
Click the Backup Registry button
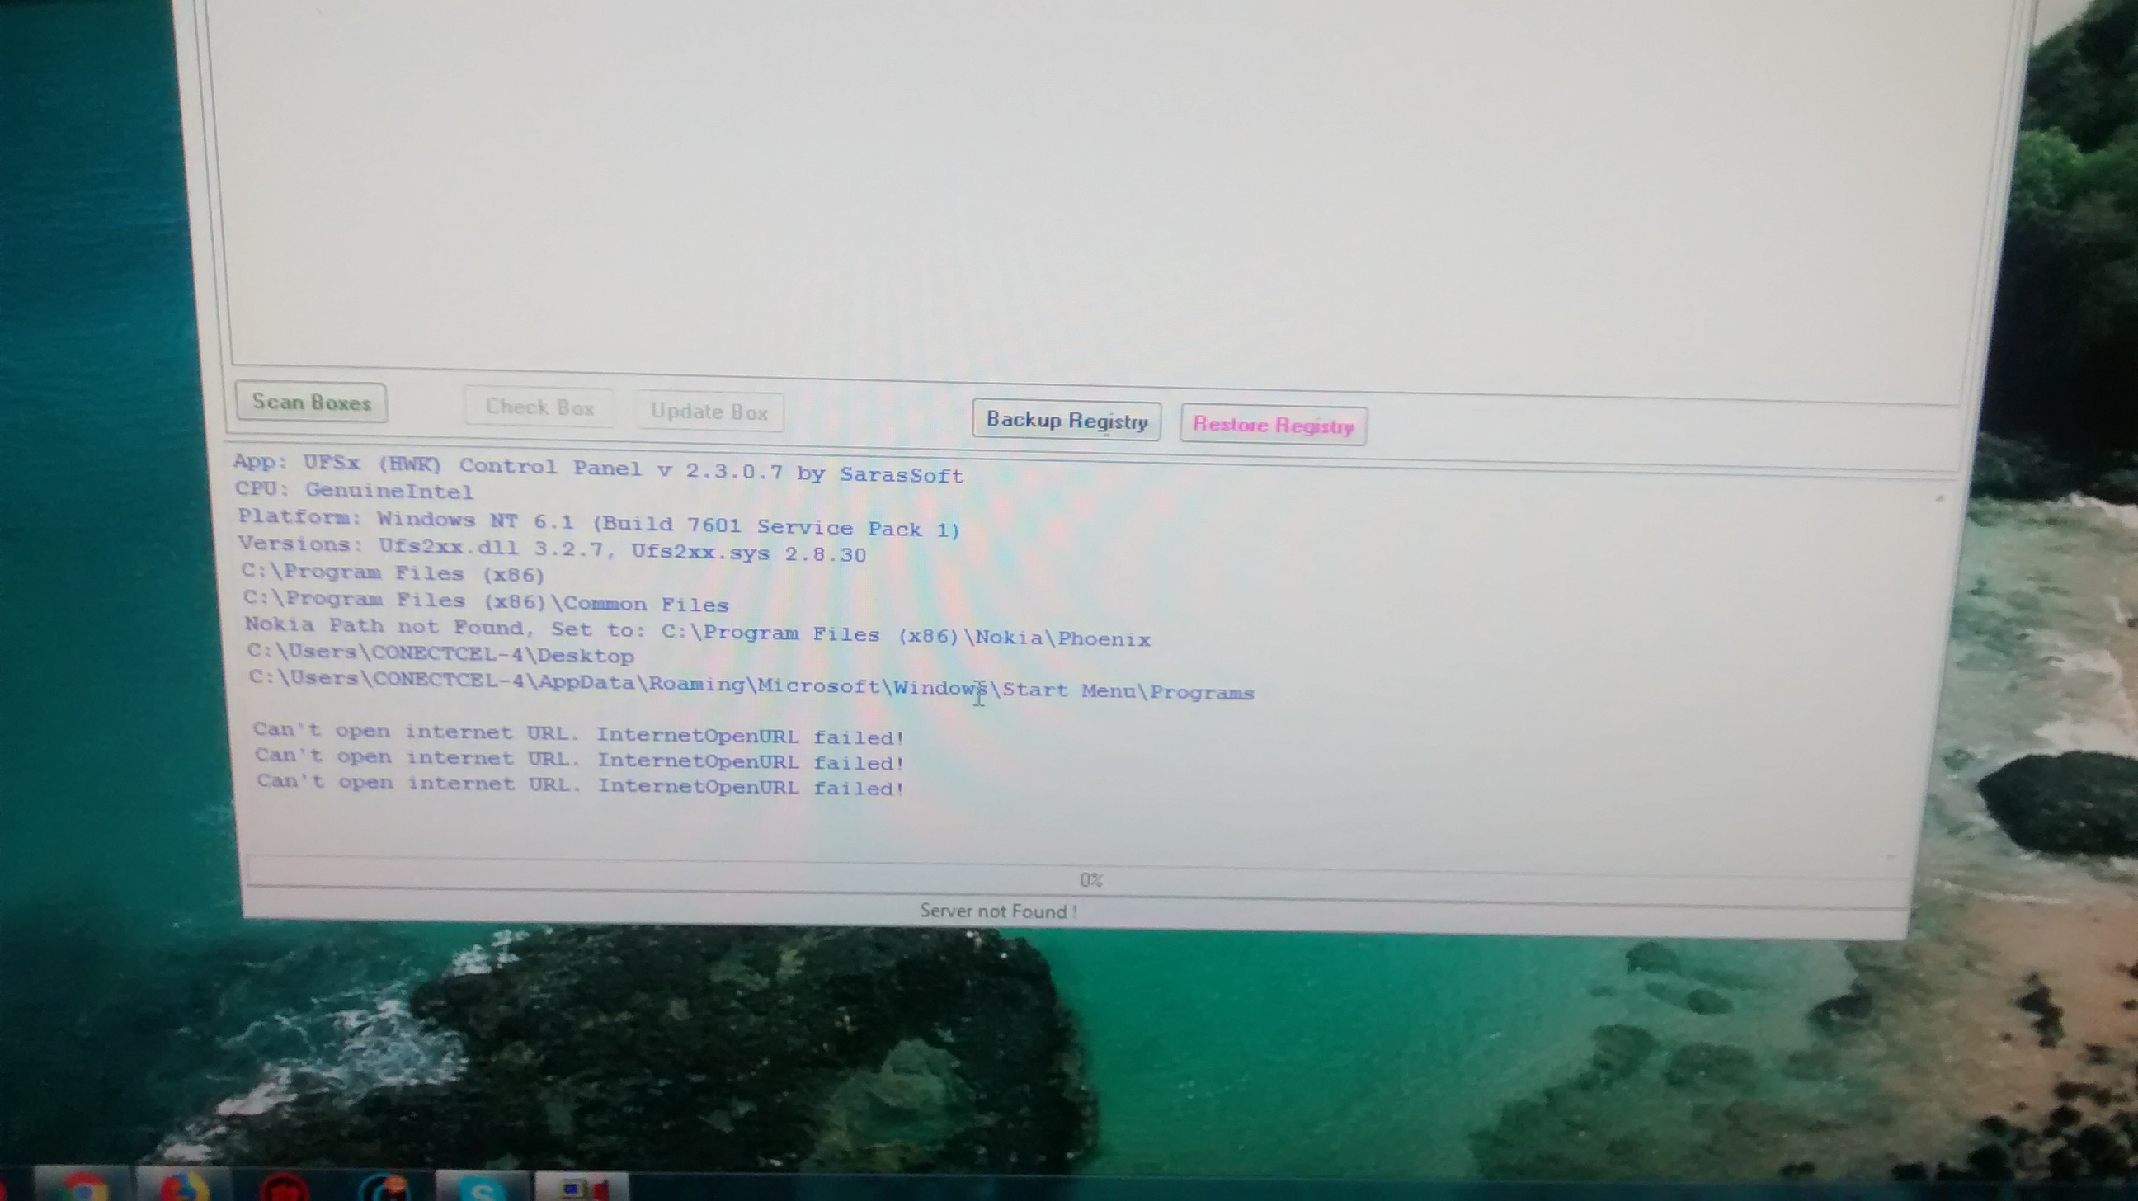(1067, 421)
